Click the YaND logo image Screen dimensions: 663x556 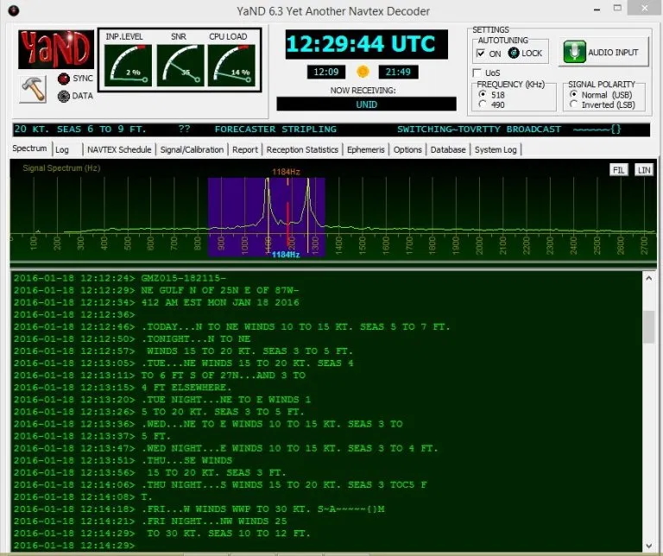click(56, 49)
